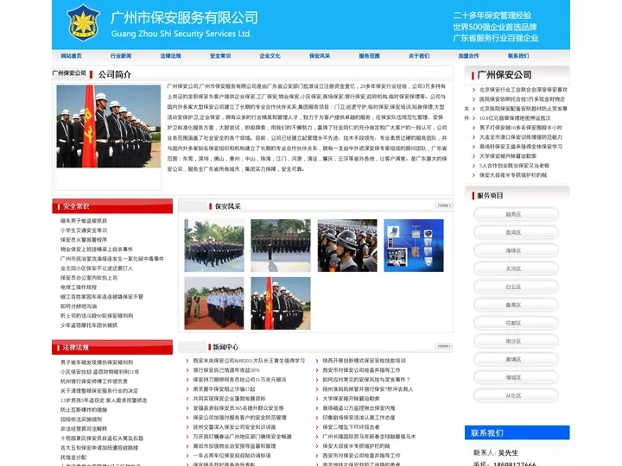Select the 从化区 service button

point(516,395)
